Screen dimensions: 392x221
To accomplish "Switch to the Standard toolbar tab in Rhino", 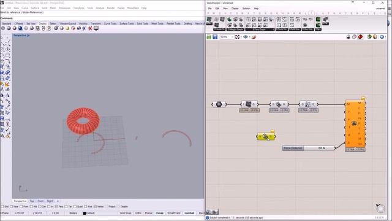I will click(x=7, y=23).
